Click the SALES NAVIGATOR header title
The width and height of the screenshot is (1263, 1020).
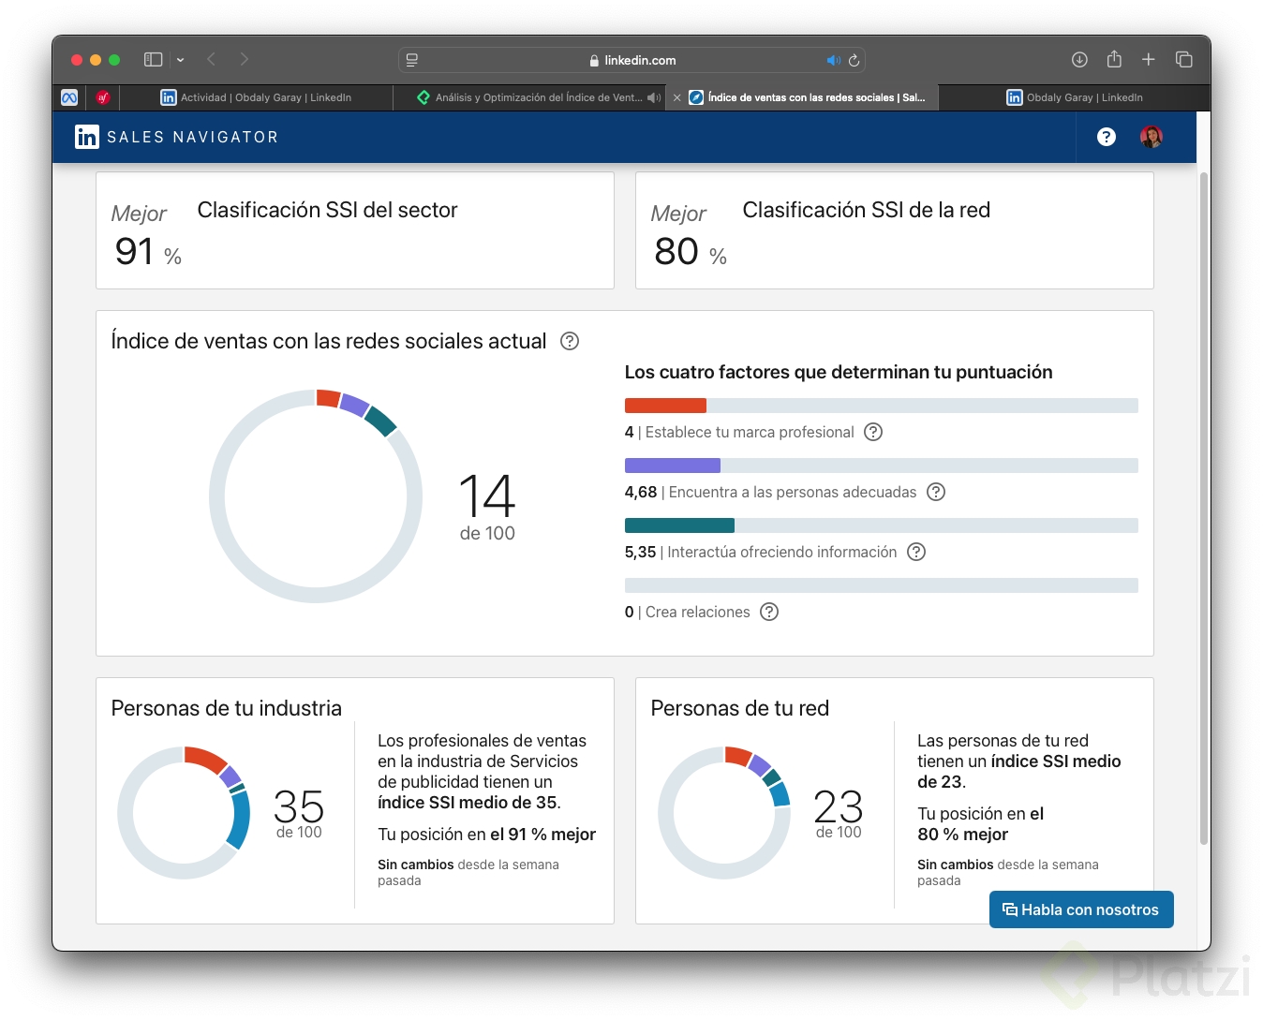tap(193, 137)
